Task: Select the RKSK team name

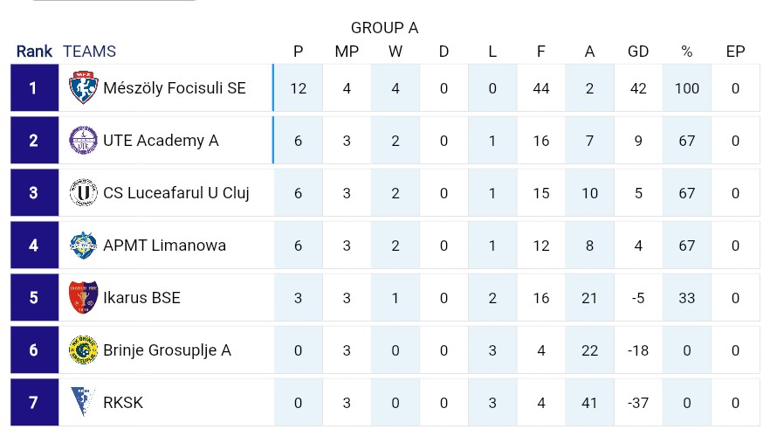Action: point(123,403)
